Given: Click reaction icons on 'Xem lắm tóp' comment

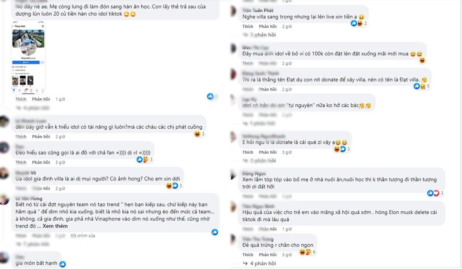Looking at the screenshot, I should pos(433,193).
